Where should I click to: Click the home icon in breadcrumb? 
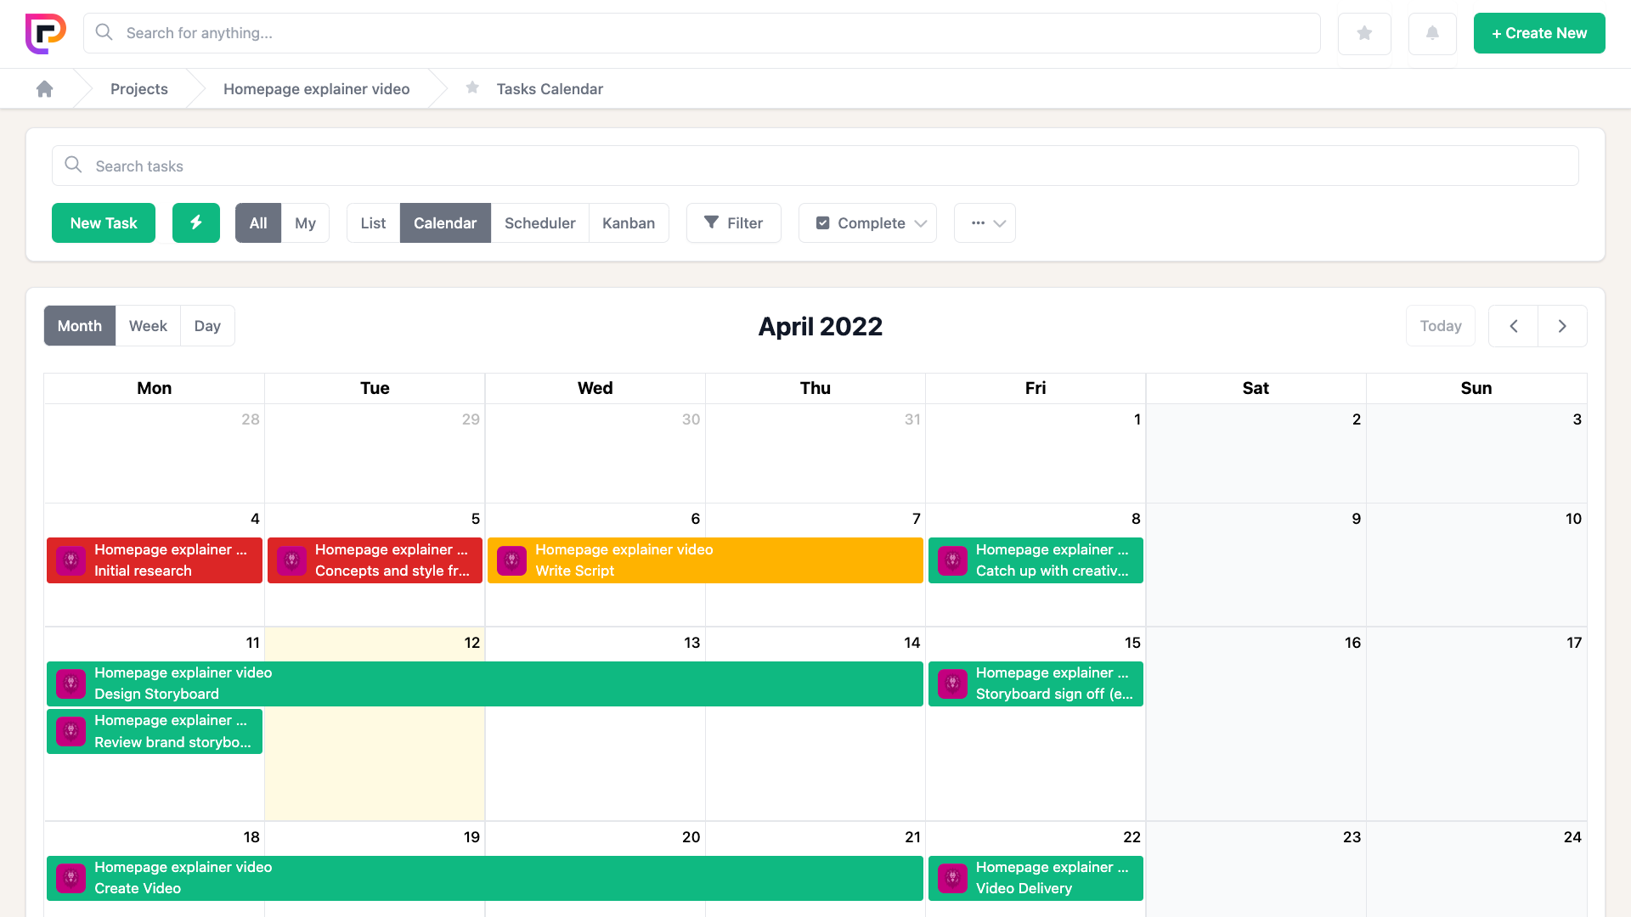45,89
